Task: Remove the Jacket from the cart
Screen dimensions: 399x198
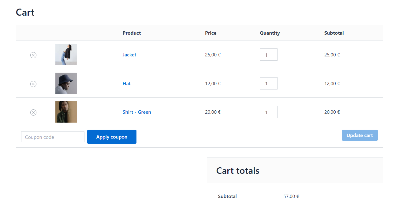Action: (x=33, y=55)
